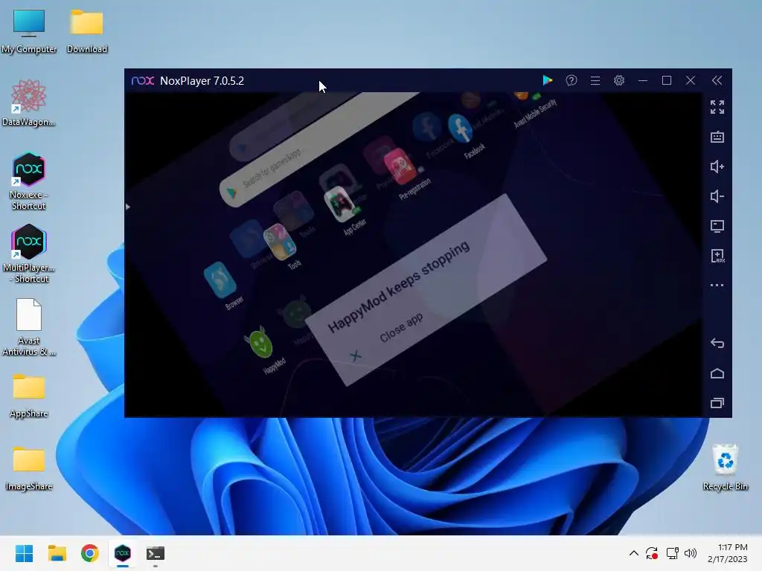
Task: Show hidden system tray icons
Action: click(x=634, y=553)
